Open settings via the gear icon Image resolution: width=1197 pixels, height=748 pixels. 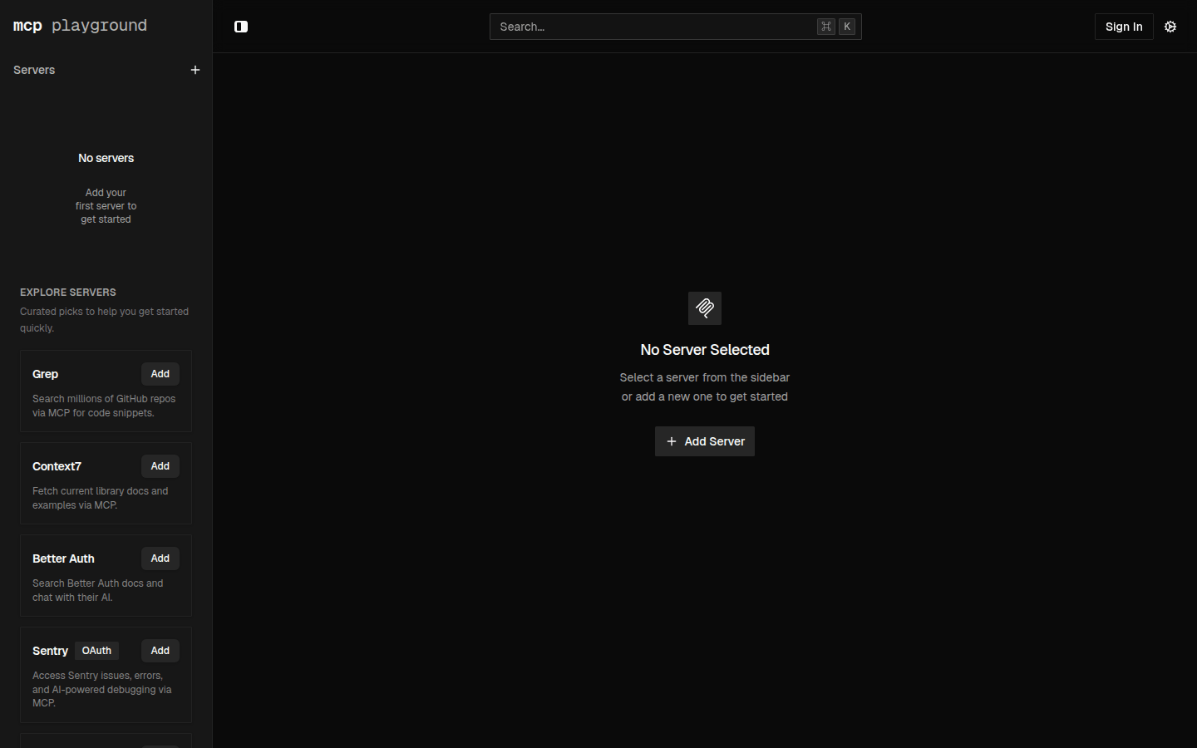pyautogui.click(x=1170, y=27)
